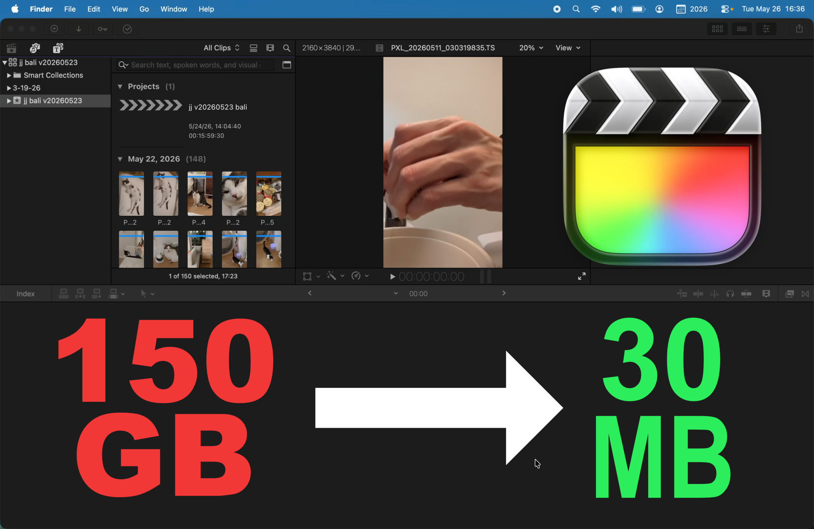This screenshot has width=814, height=529.
Task: Open the Titles and Generators sidebar
Action: click(58, 48)
